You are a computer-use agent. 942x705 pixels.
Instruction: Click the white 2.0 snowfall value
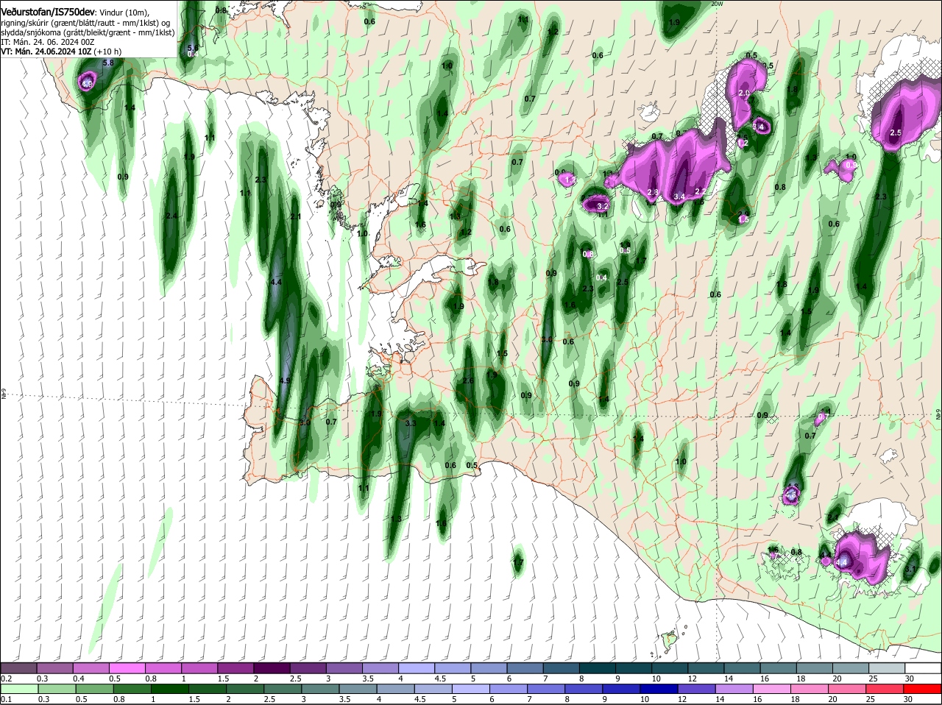point(744,93)
